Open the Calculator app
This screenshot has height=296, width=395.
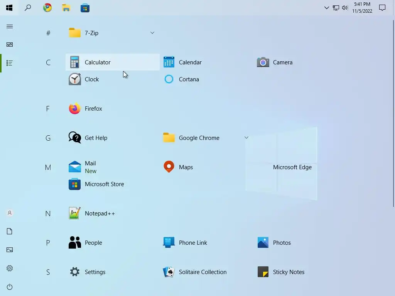point(113,62)
